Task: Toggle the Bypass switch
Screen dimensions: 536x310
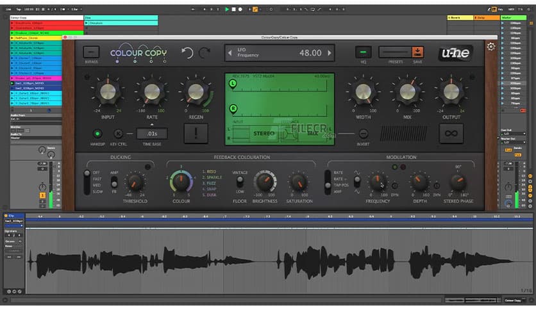Action: point(92,53)
